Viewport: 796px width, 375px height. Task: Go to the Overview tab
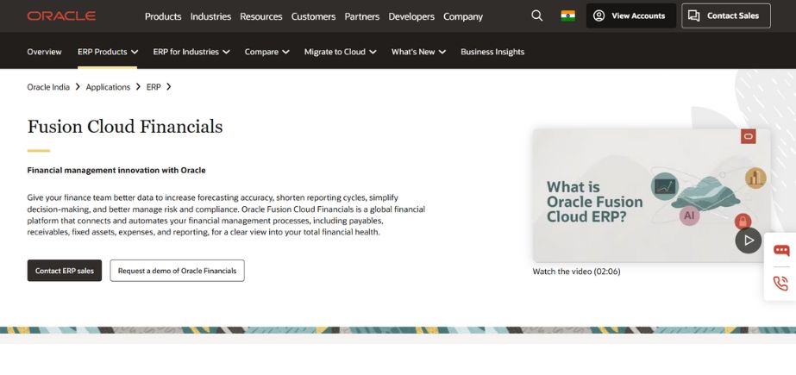[x=44, y=52]
